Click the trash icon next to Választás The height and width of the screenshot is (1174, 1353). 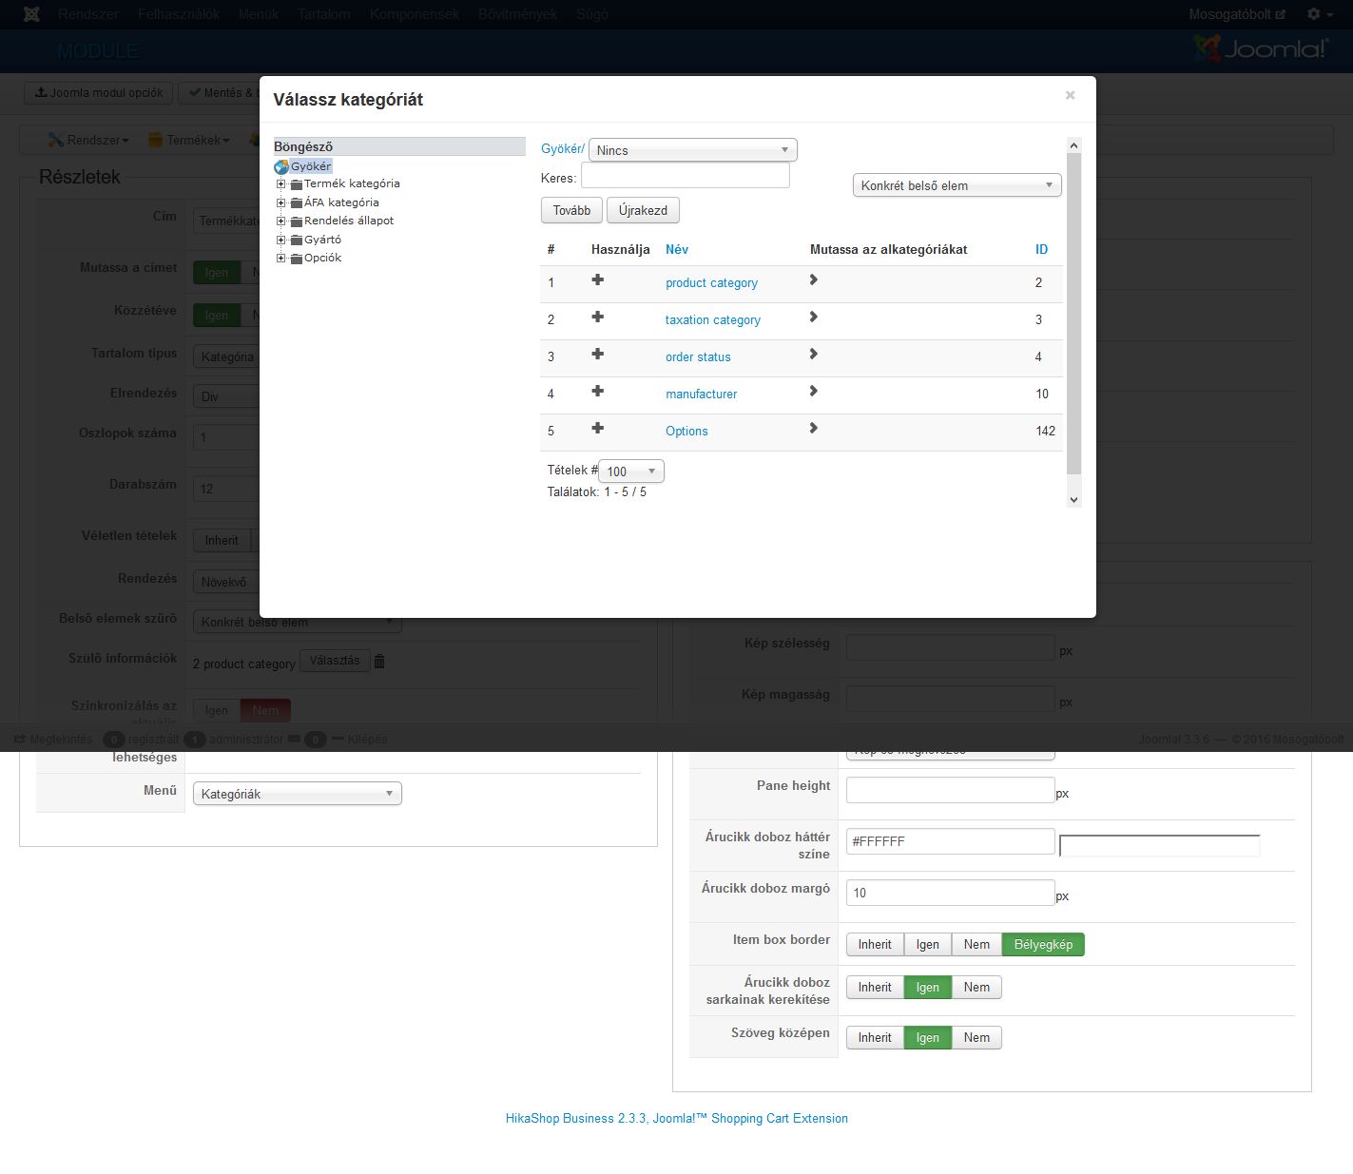(379, 662)
